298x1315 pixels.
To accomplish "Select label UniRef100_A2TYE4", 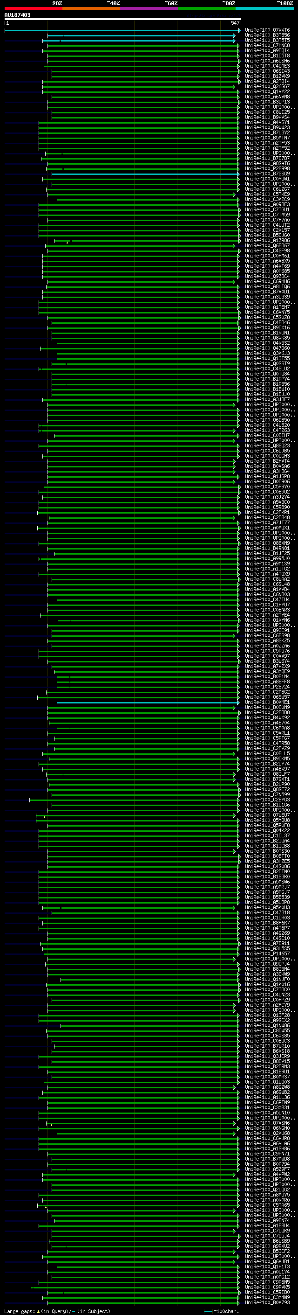I will [x=267, y=615].
